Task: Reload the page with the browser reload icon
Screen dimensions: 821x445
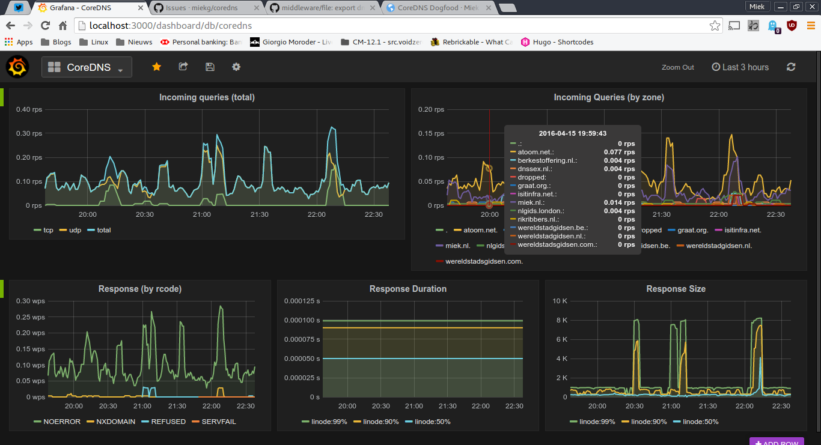Action: coord(45,26)
